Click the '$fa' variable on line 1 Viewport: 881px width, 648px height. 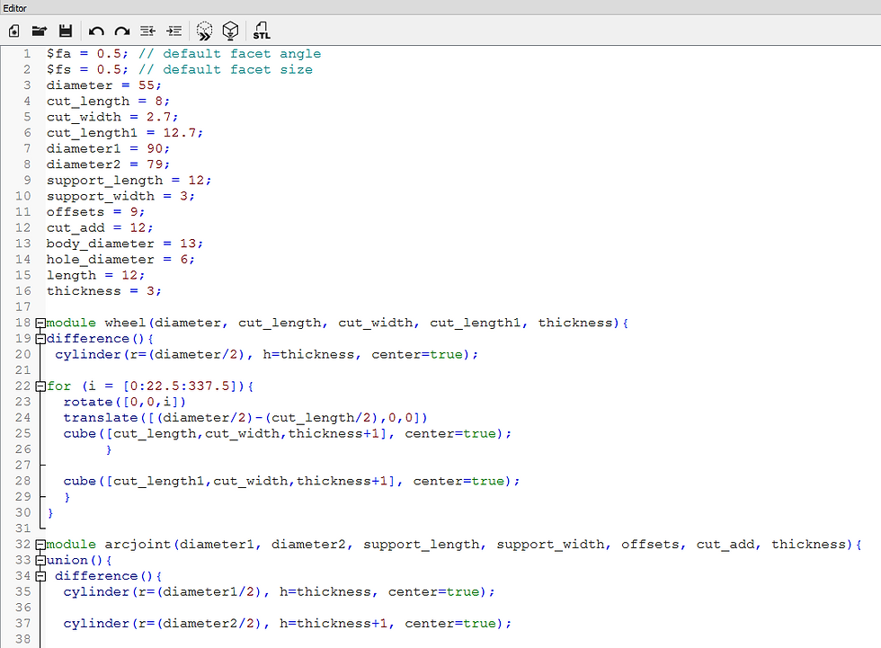pyautogui.click(x=58, y=54)
